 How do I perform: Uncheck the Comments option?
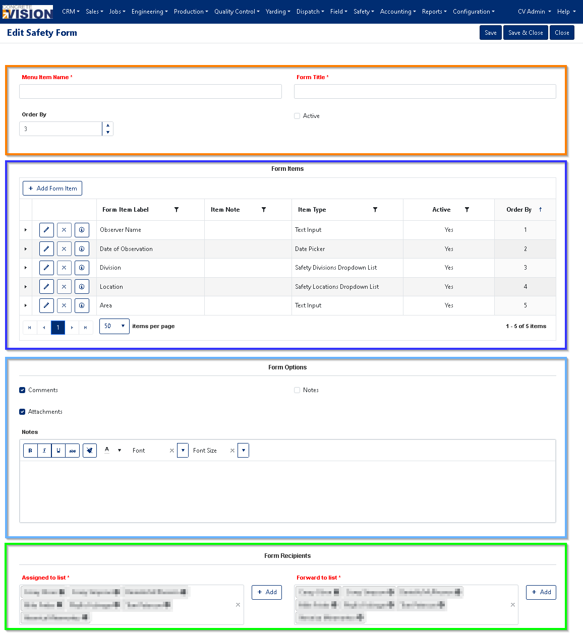(x=22, y=390)
